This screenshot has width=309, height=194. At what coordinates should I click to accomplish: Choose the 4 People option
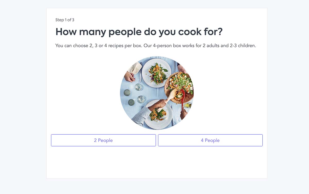pos(210,140)
